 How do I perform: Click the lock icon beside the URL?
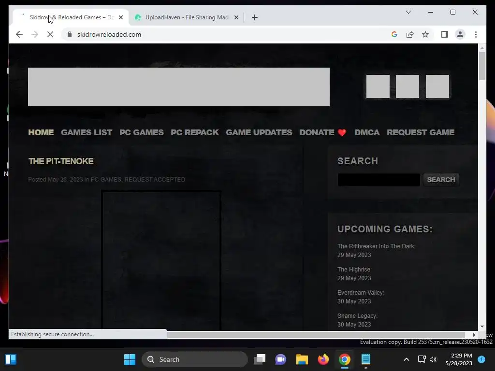point(70,34)
